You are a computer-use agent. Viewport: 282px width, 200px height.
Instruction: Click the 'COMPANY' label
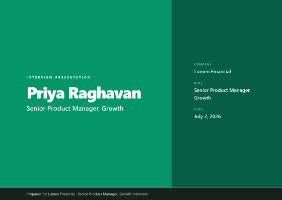pos(202,64)
